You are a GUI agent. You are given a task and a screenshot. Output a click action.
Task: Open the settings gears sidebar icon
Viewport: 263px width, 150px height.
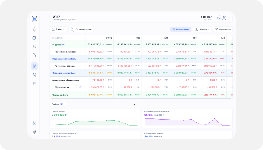(x=34, y=123)
